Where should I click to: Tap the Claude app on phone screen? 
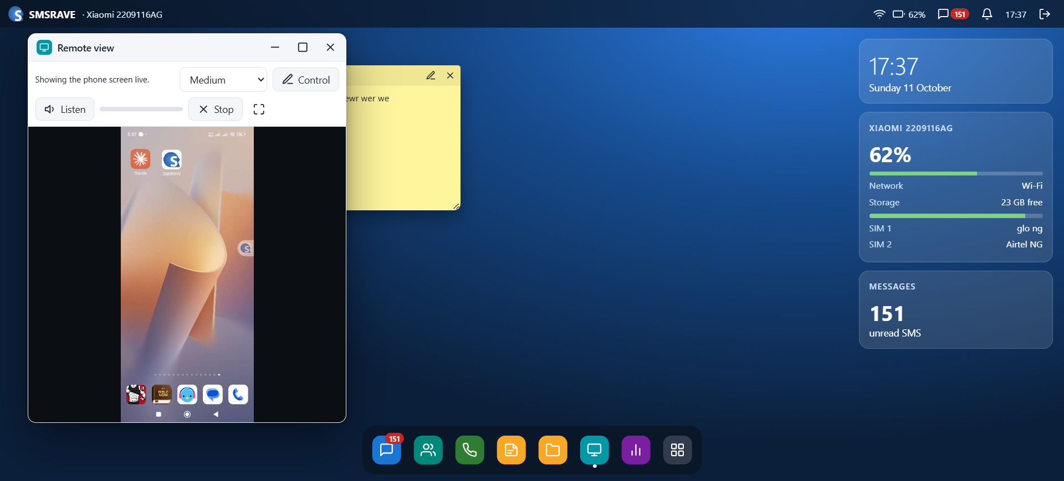[x=140, y=159]
